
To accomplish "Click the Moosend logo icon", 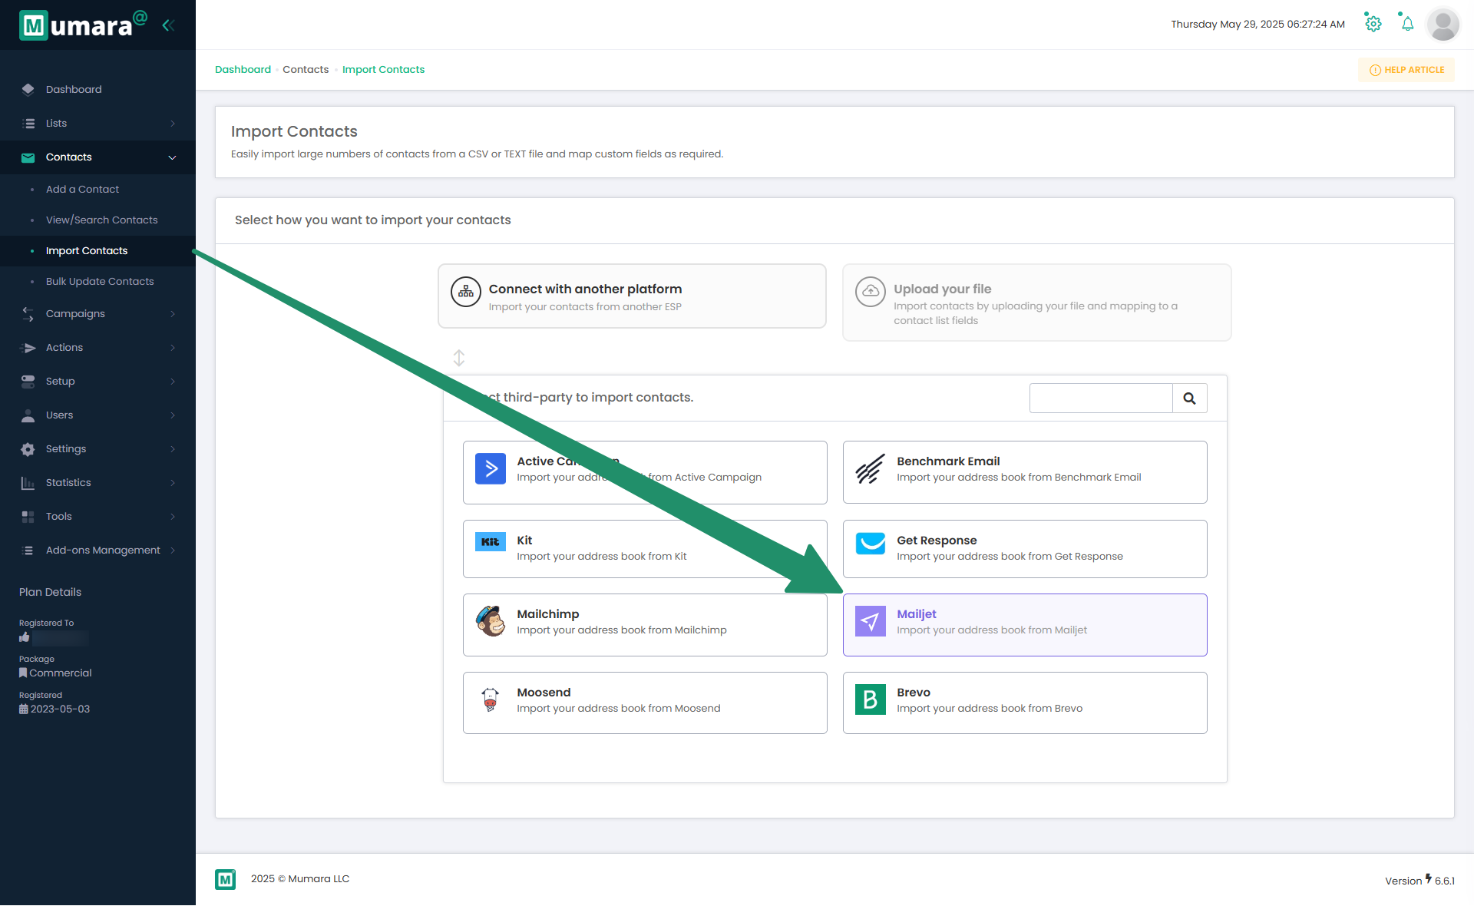I will (491, 699).
